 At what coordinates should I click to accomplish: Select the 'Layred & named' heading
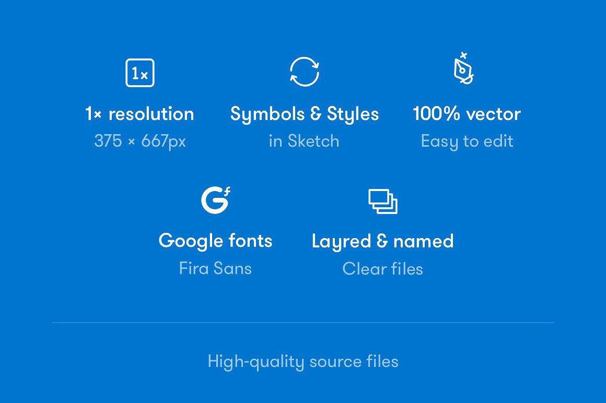point(382,242)
